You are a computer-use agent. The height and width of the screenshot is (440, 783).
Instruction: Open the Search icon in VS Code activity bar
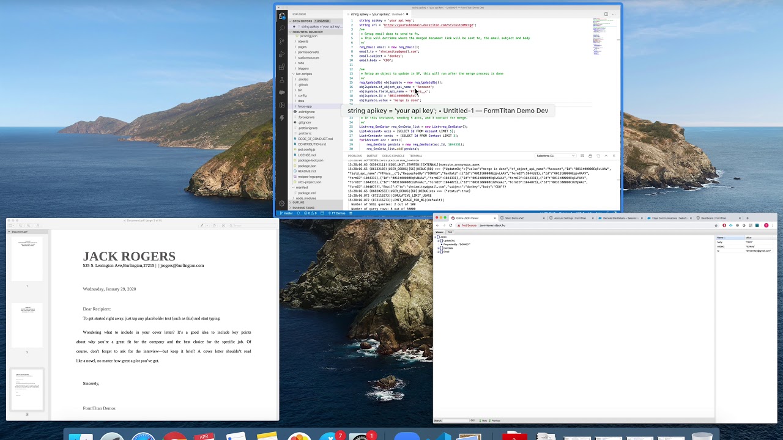point(281,29)
